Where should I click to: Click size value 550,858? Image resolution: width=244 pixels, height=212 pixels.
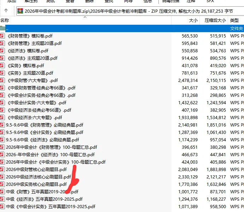click(190, 51)
